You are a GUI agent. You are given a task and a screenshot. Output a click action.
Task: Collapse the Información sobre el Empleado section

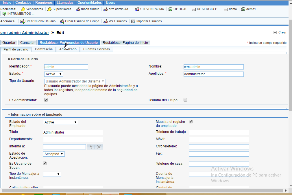9,115
